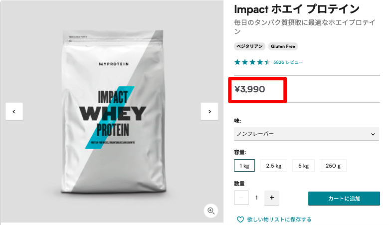Screen dimensions: 389x225
Task: Select the 250 g size option
Action: 333,166
